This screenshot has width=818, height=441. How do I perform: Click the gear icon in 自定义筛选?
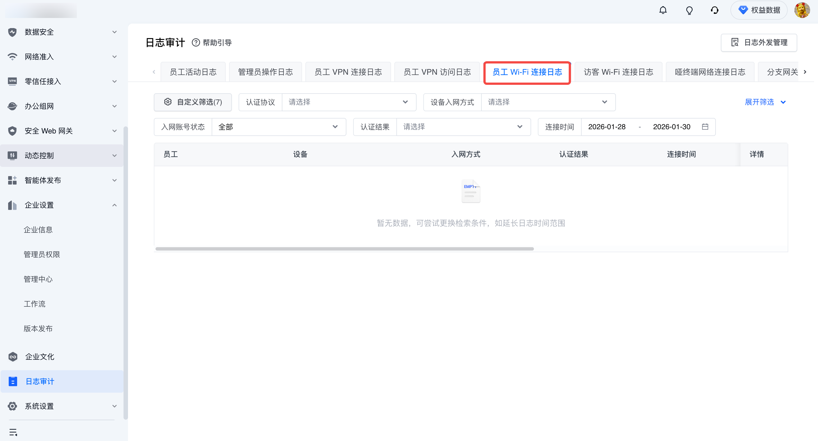click(x=168, y=102)
